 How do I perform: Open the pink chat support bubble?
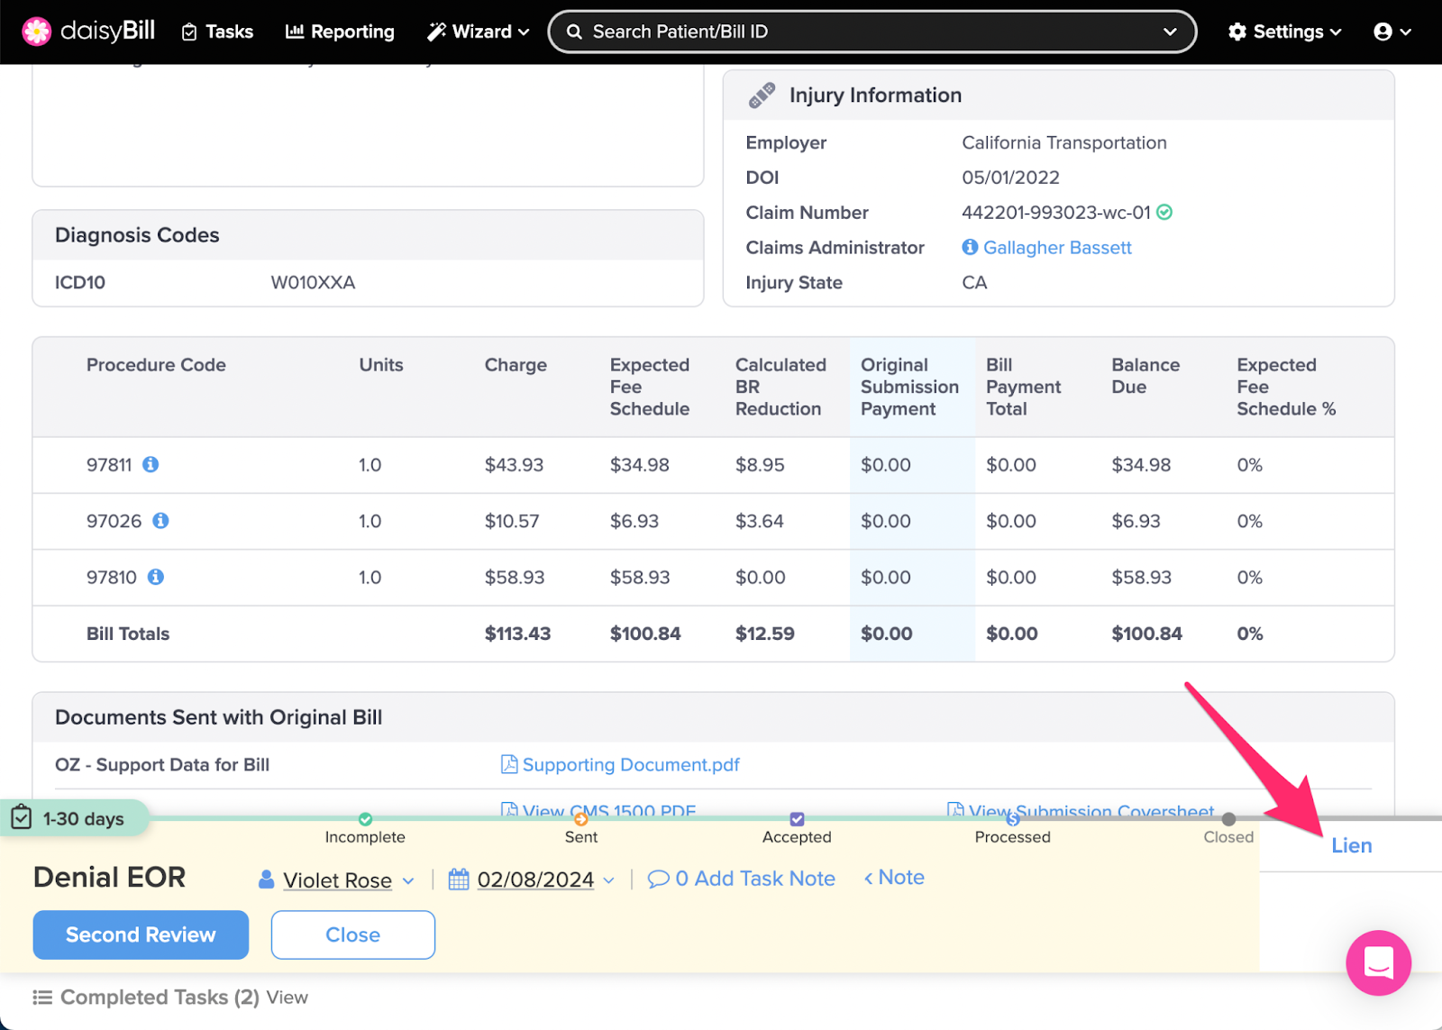point(1378,962)
